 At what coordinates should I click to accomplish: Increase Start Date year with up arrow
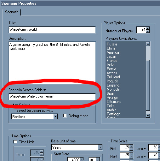point(82,159)
